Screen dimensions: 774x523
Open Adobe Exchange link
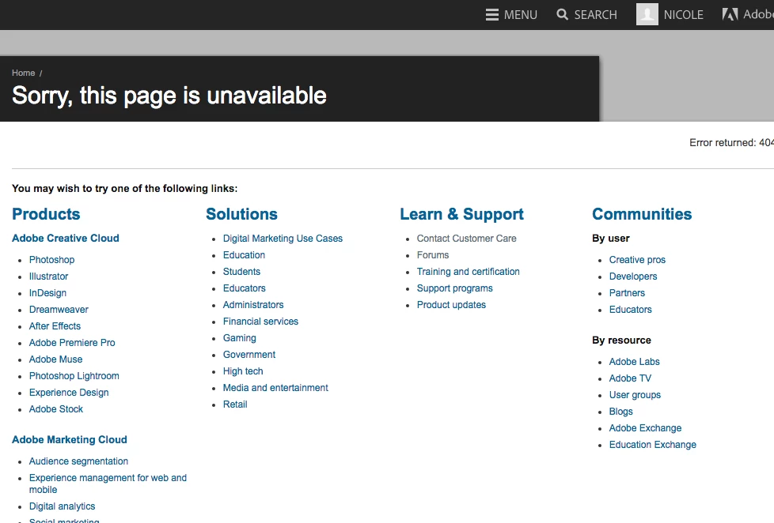point(645,428)
